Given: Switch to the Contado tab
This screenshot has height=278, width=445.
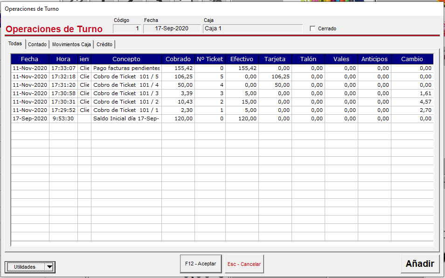Looking at the screenshot, I should 37,44.
